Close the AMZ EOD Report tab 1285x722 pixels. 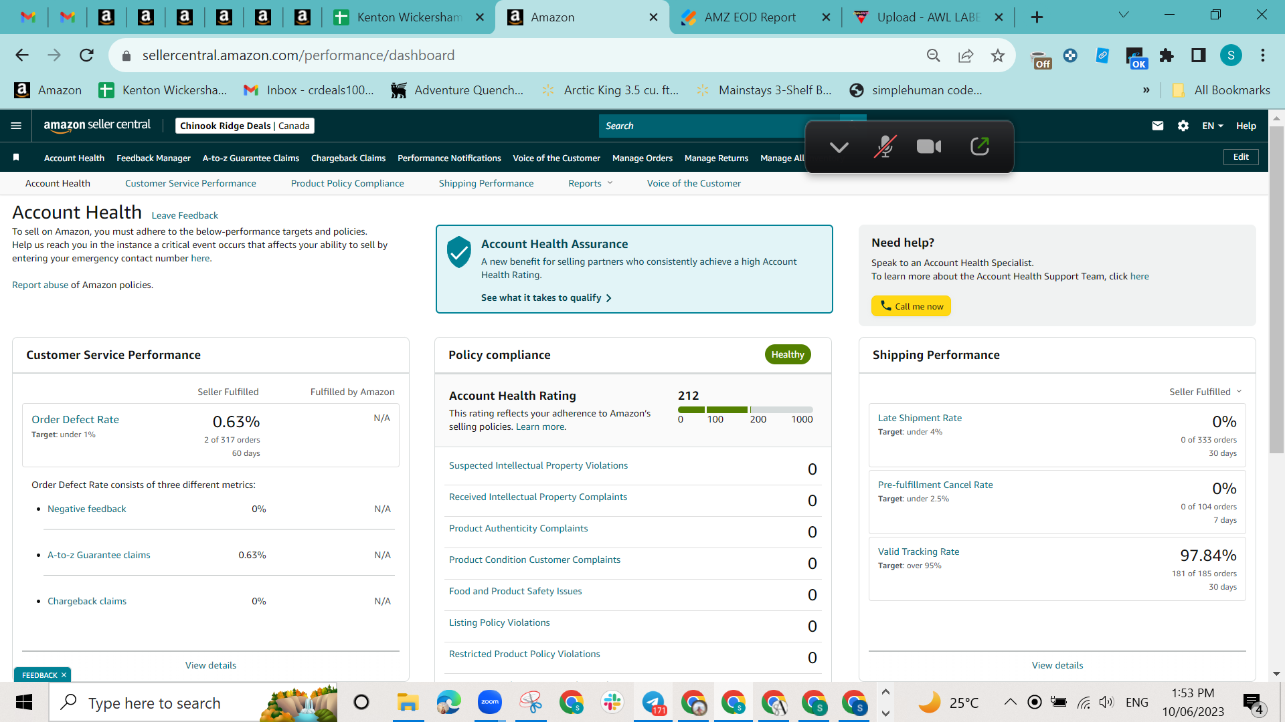click(x=827, y=17)
